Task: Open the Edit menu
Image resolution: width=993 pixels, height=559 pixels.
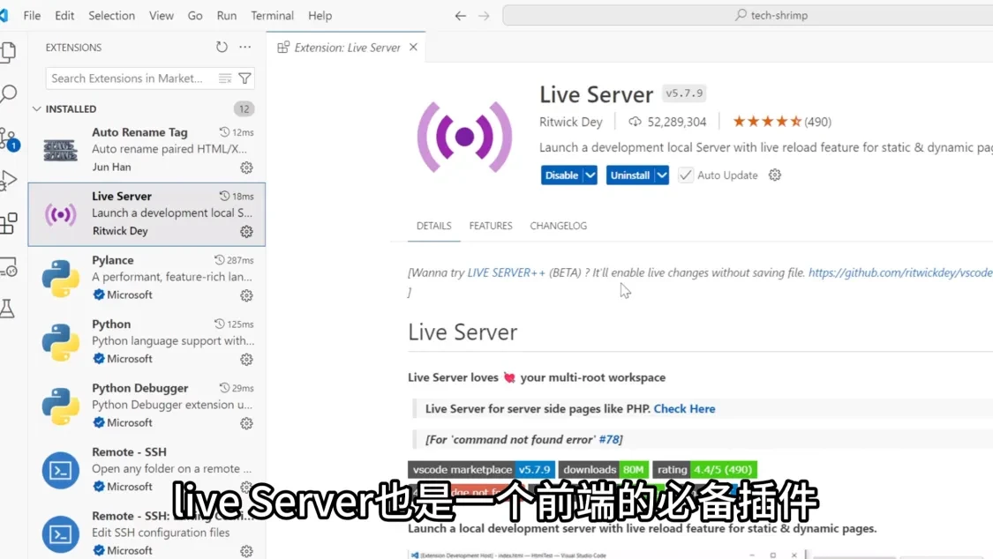Action: (64, 15)
